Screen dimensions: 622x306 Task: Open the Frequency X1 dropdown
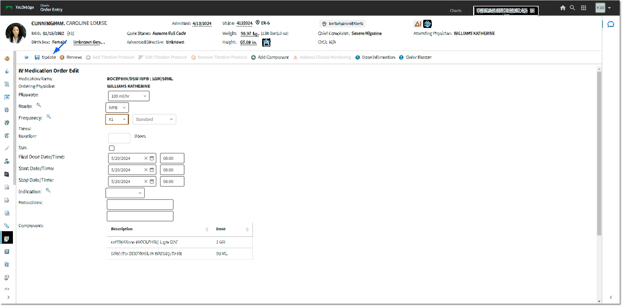(x=117, y=119)
